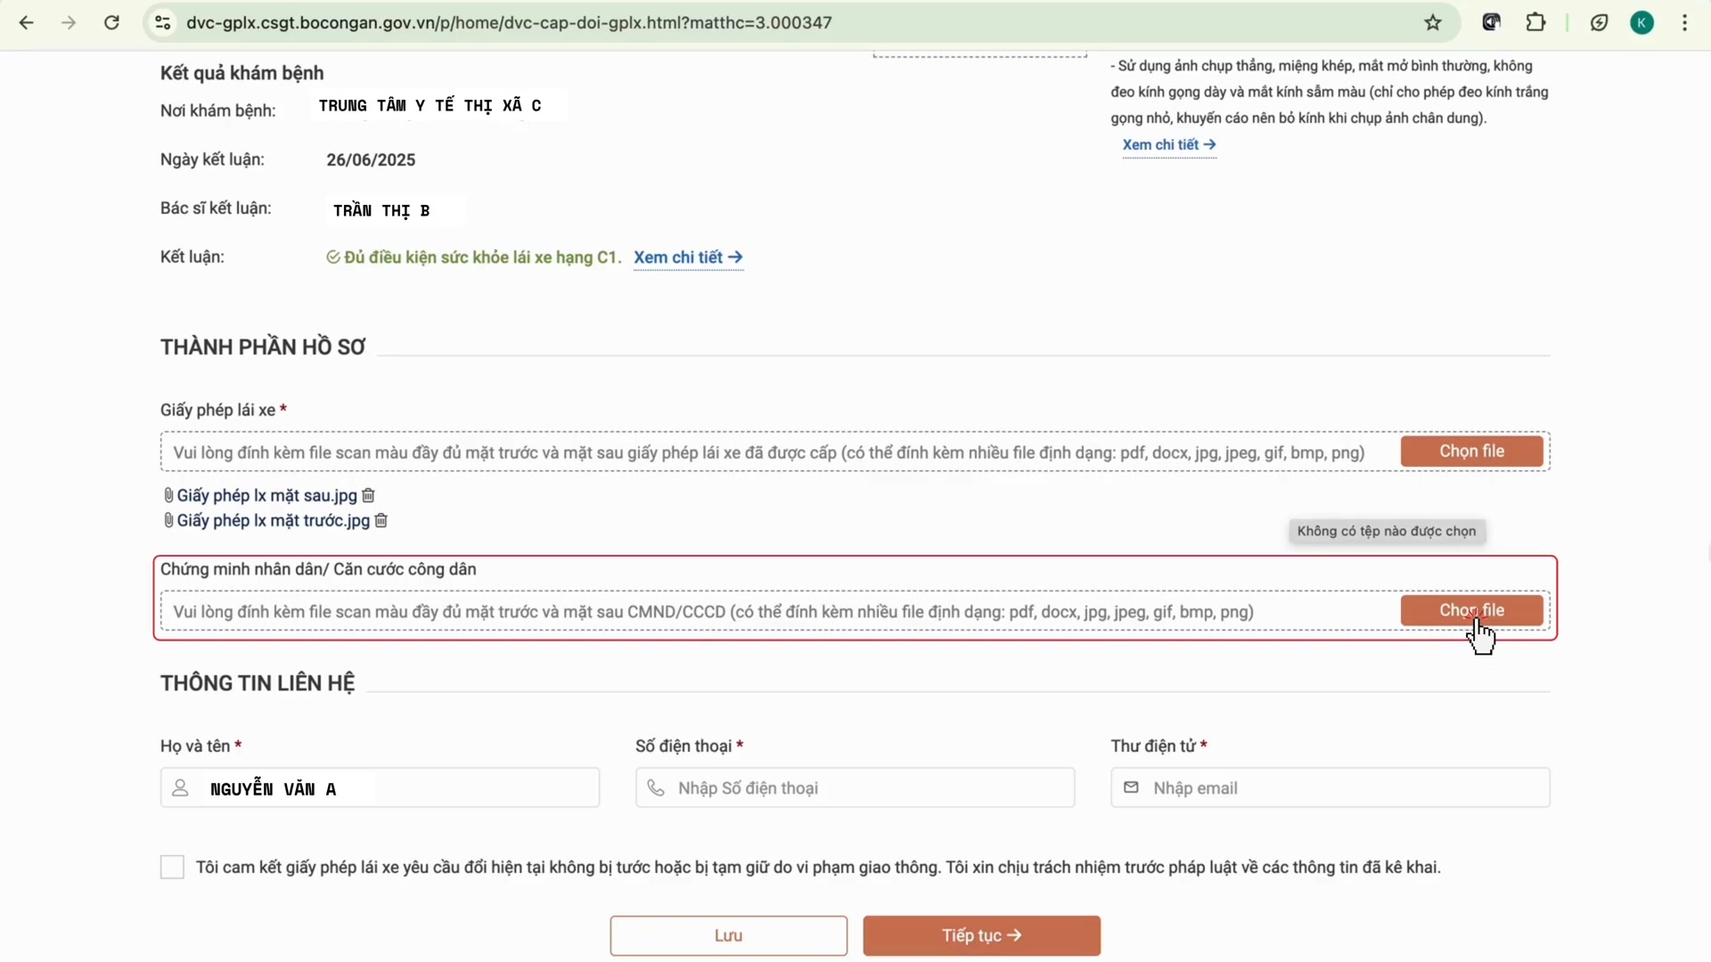Click the THÔNG TIN LIÊN HỆ heading
The height and width of the screenshot is (962, 1711).
pyautogui.click(x=258, y=683)
